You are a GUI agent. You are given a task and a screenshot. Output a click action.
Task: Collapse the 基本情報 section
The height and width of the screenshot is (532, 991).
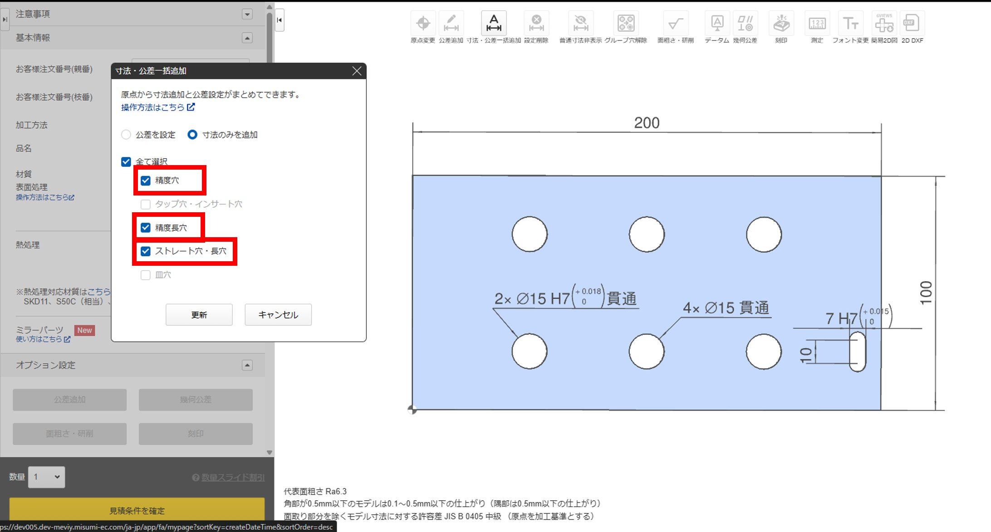click(x=247, y=38)
